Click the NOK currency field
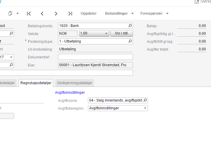 point(68,34)
